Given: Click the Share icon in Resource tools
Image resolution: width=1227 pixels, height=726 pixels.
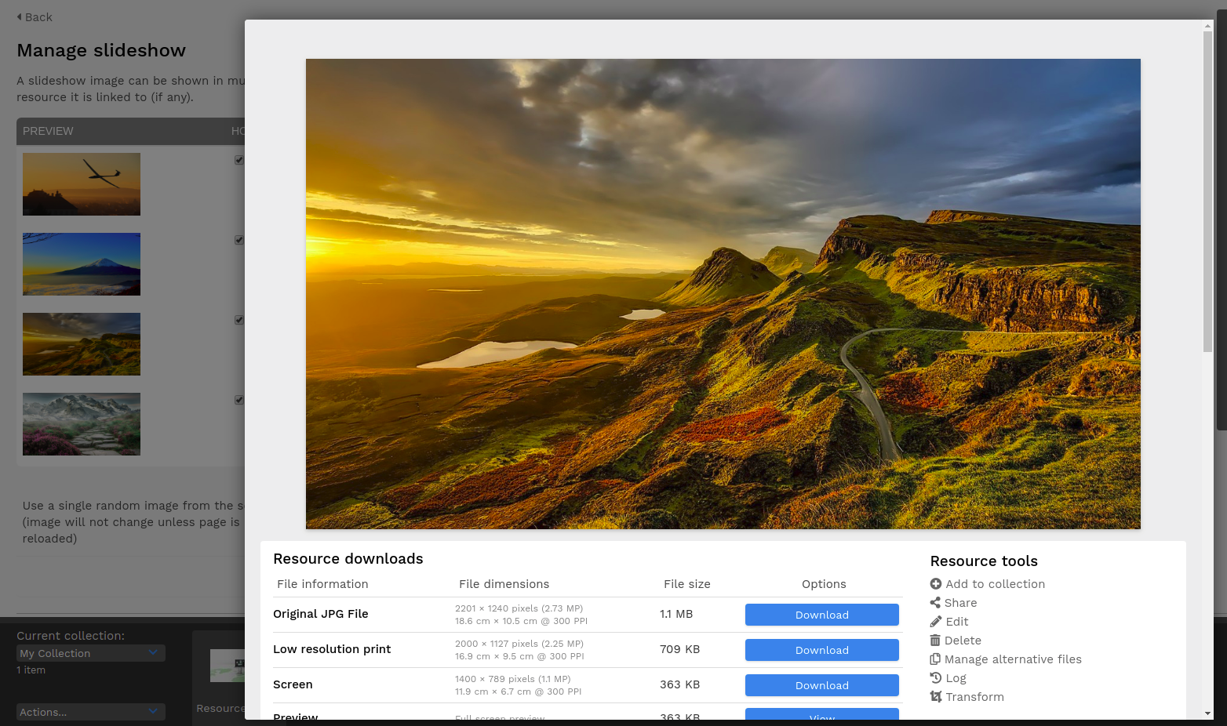Looking at the screenshot, I should 935,603.
